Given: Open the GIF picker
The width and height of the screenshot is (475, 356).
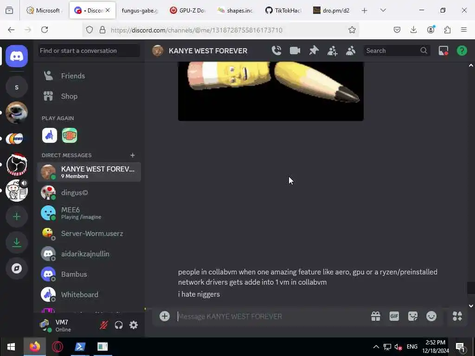Looking at the screenshot, I should (x=394, y=316).
